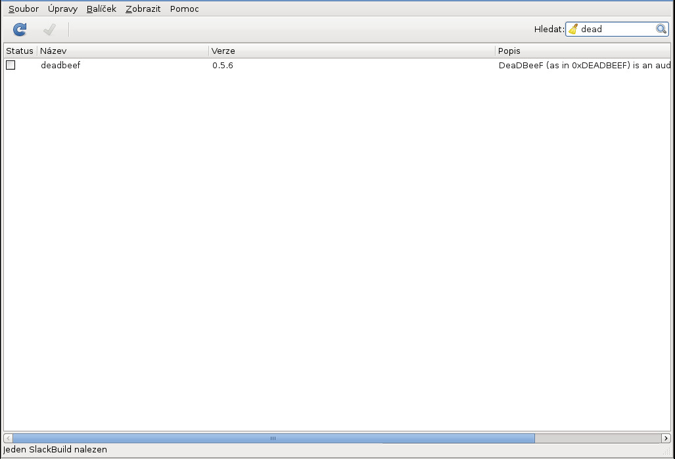This screenshot has width=675, height=459.
Task: Click the scrollbar left arrow
Action: (8, 439)
